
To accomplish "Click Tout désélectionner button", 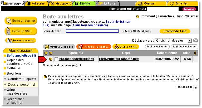I will click(x=184, y=47).
